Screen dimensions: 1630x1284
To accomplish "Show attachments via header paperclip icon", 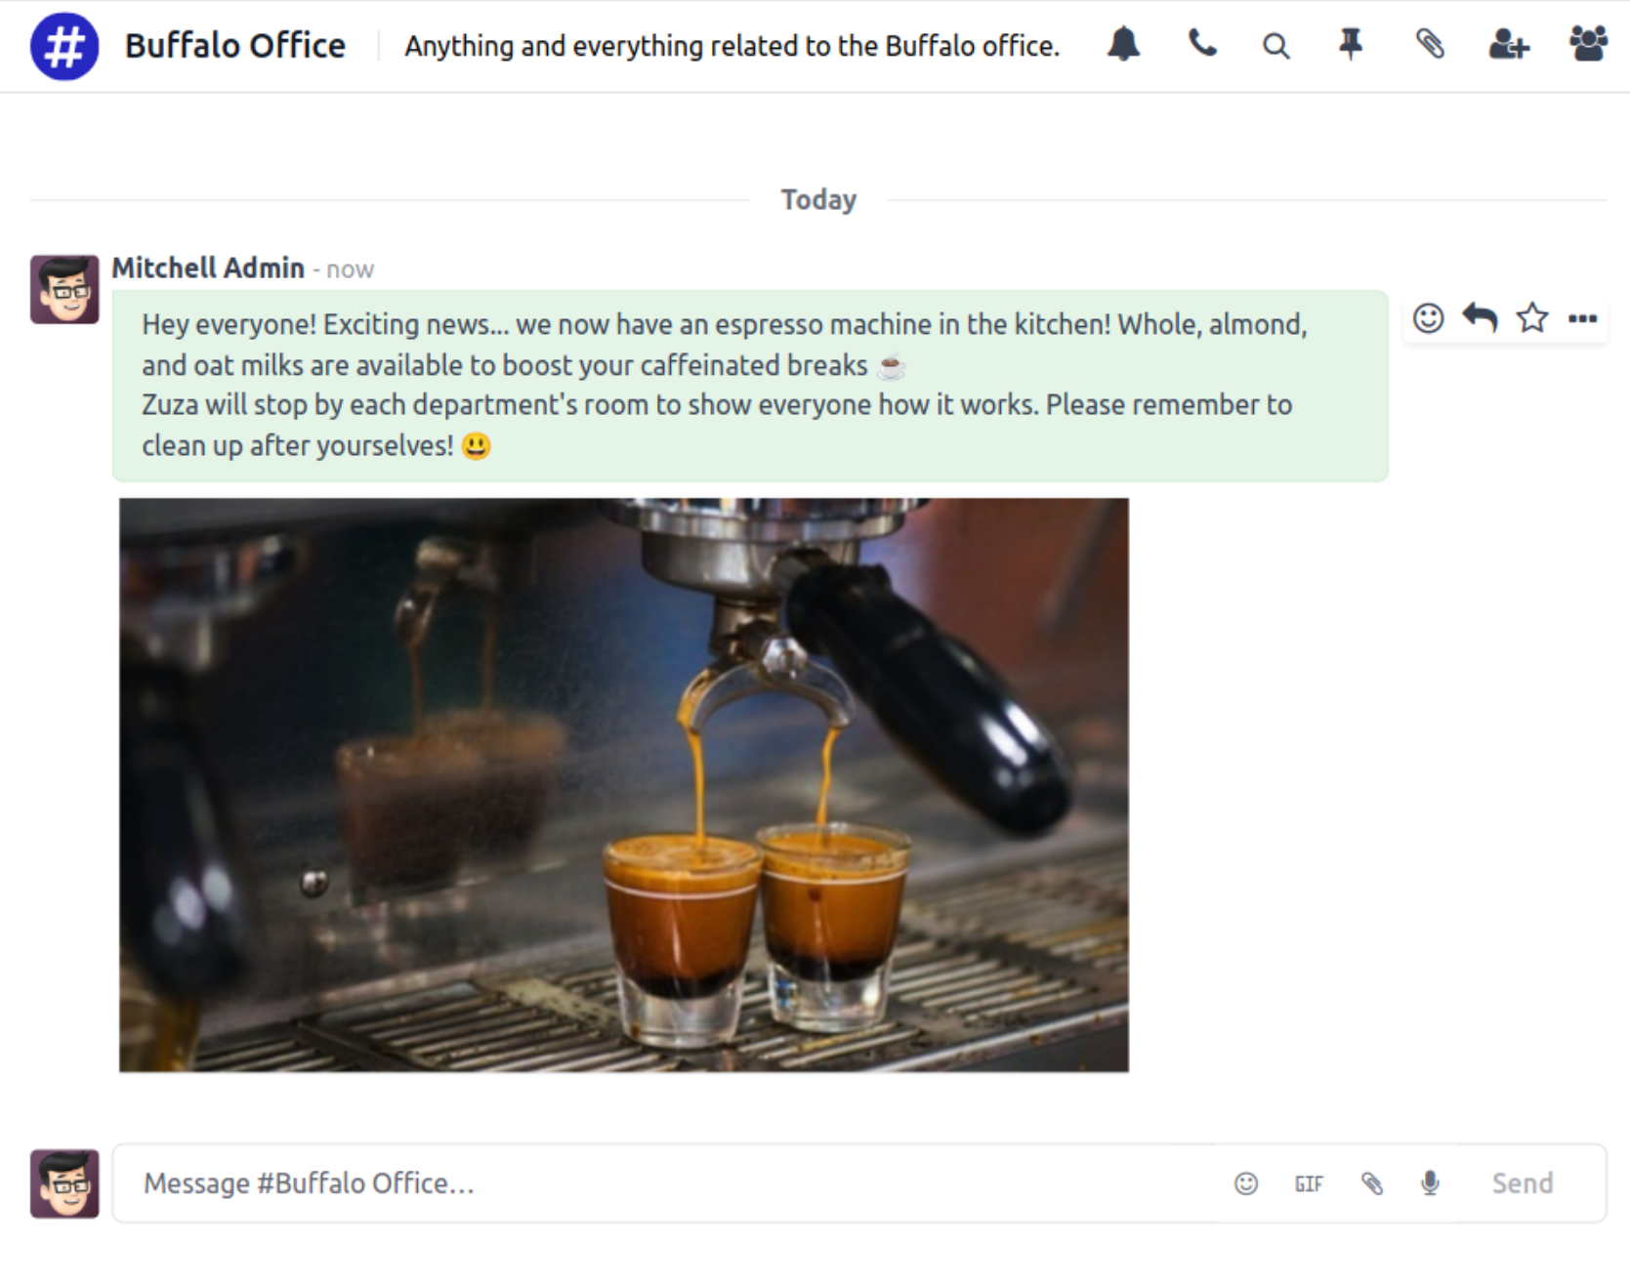I will point(1430,45).
